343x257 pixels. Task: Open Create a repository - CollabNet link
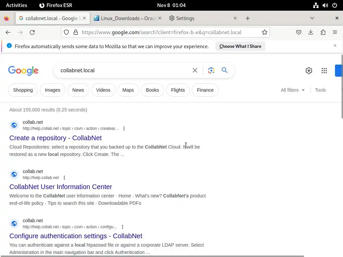(55, 138)
